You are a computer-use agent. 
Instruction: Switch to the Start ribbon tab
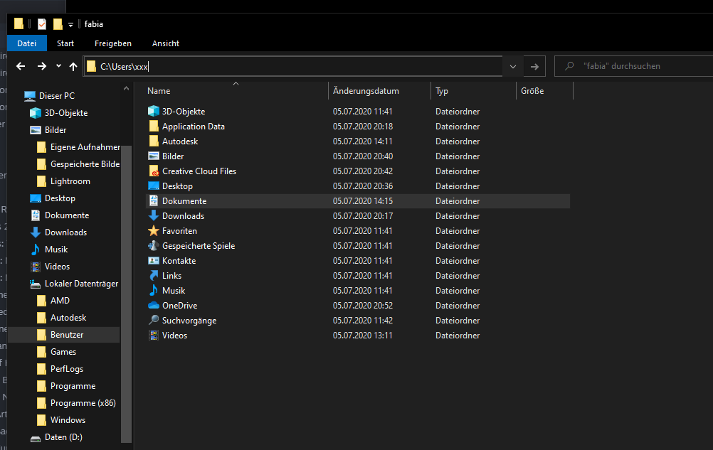tap(65, 43)
